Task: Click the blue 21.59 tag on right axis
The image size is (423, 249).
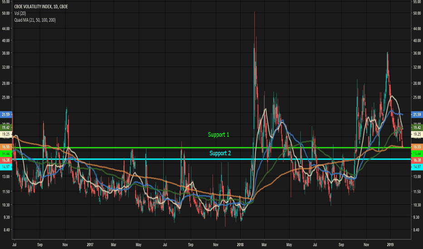Action: point(417,115)
